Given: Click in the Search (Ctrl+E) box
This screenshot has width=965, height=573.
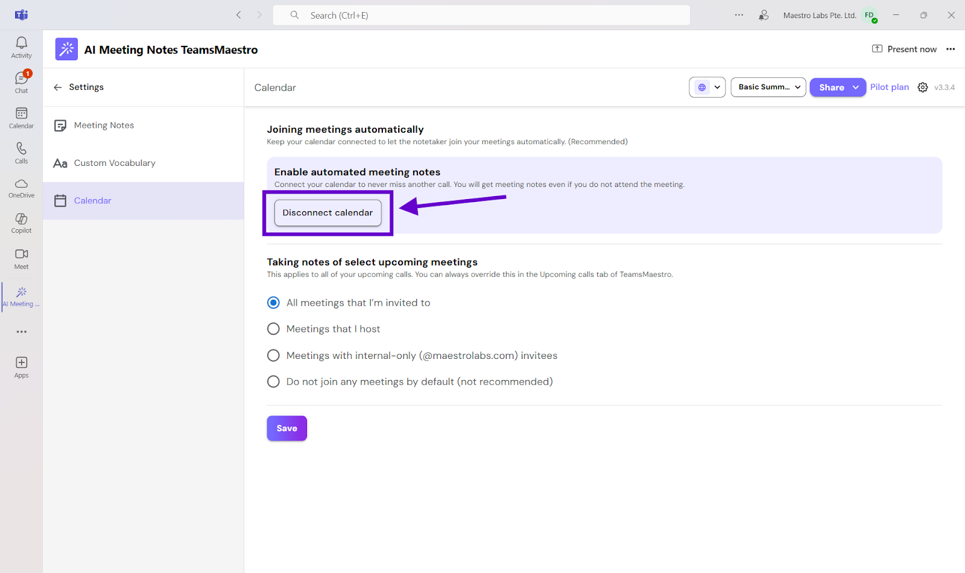Looking at the screenshot, I should pos(481,15).
